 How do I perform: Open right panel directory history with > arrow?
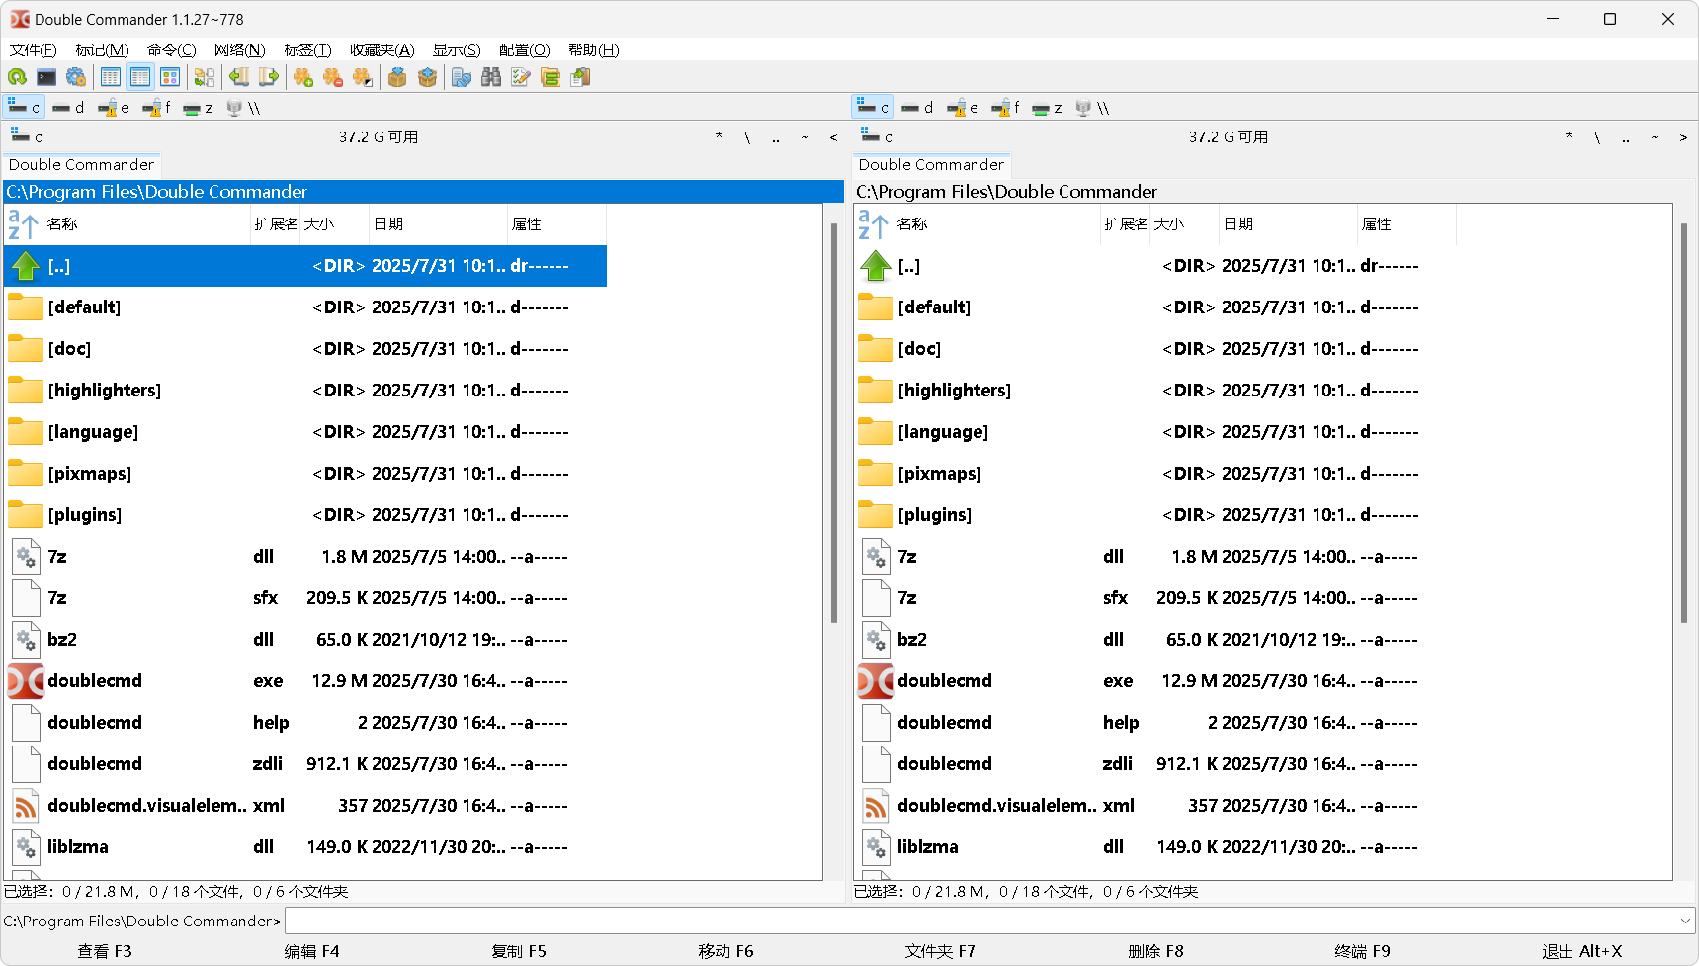point(1683,137)
